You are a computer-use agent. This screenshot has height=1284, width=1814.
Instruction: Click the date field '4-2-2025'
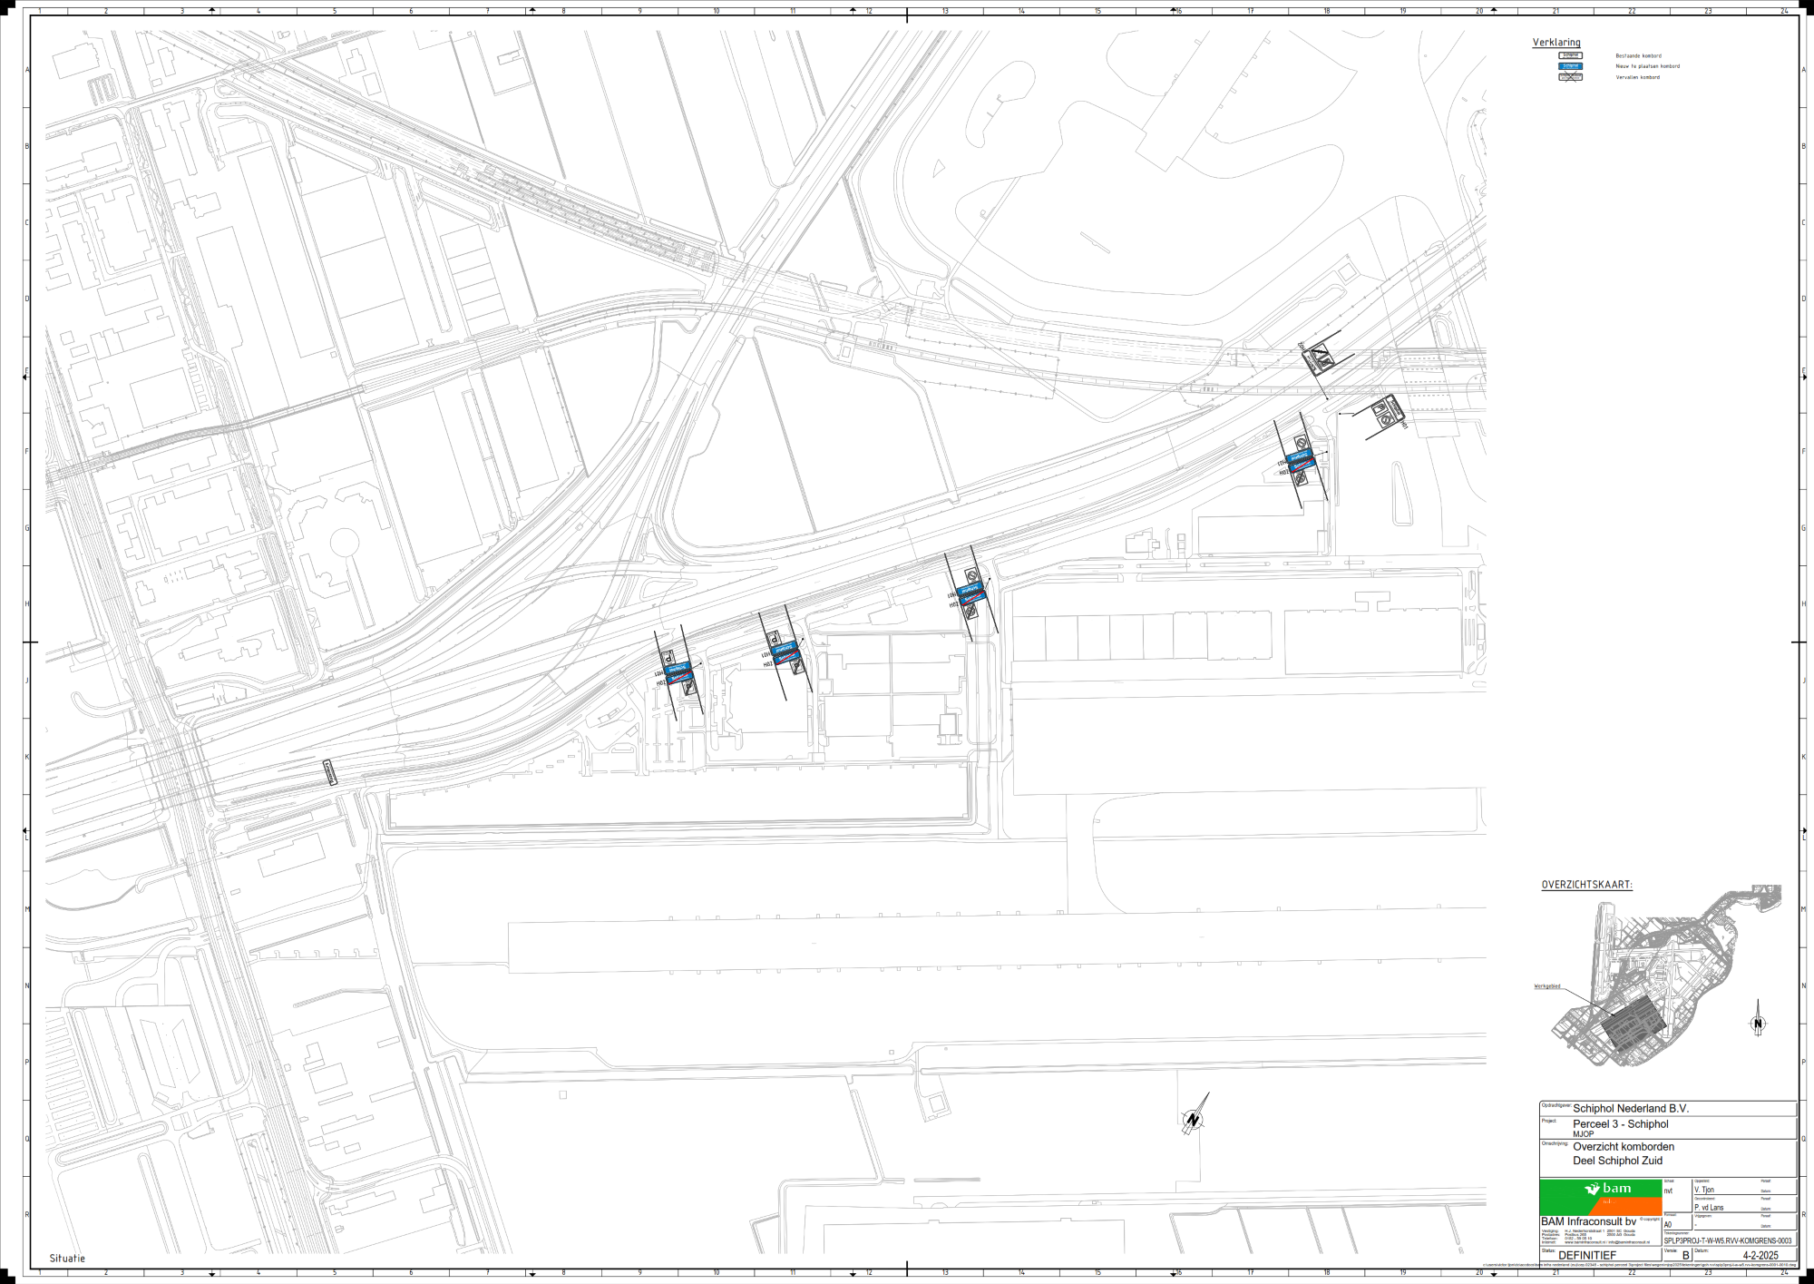click(1760, 1256)
